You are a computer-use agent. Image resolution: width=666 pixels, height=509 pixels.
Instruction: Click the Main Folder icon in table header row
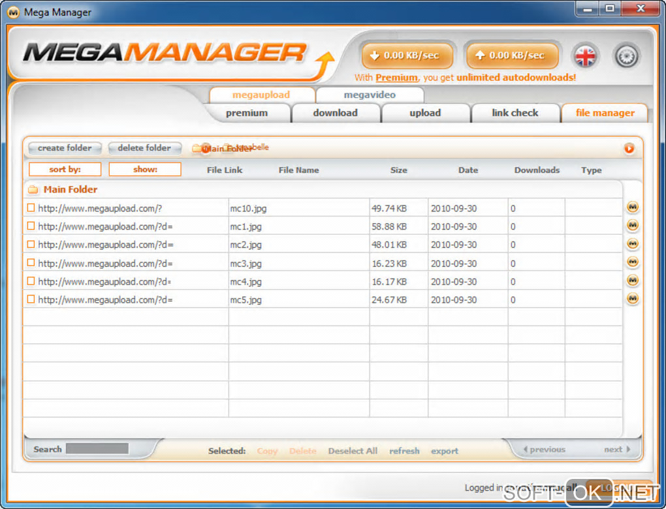[x=33, y=189]
